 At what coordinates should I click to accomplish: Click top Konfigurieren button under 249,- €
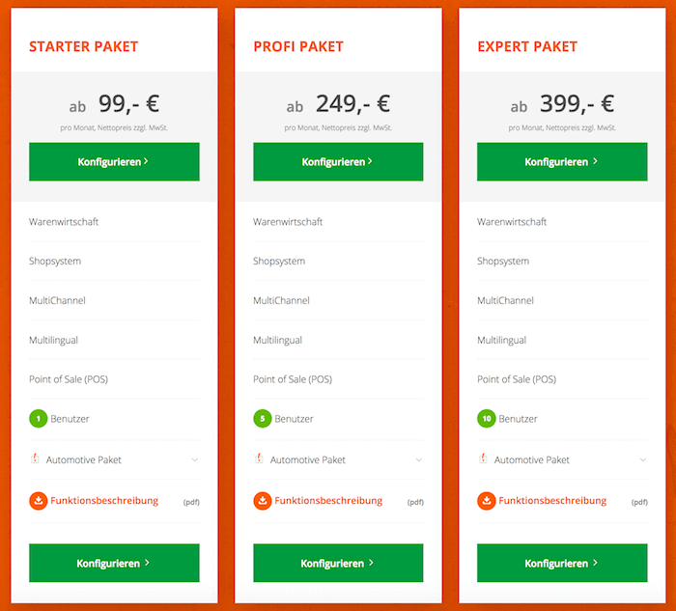[338, 161]
